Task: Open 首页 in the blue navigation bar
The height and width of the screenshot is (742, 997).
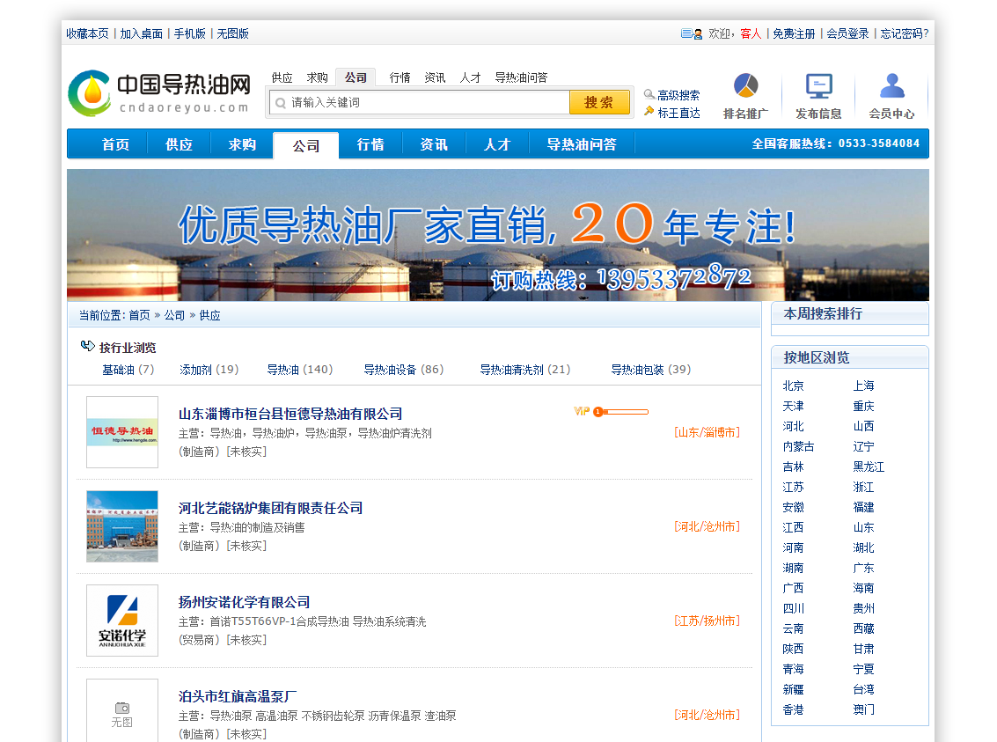Action: tap(116, 144)
